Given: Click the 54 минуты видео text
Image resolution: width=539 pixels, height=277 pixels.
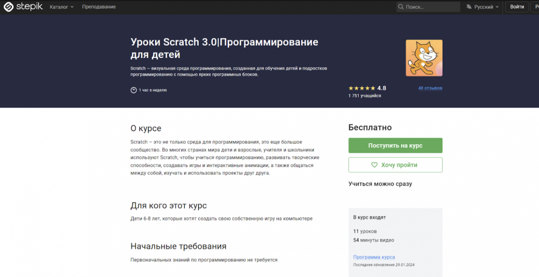Looking at the screenshot, I should [x=374, y=240].
